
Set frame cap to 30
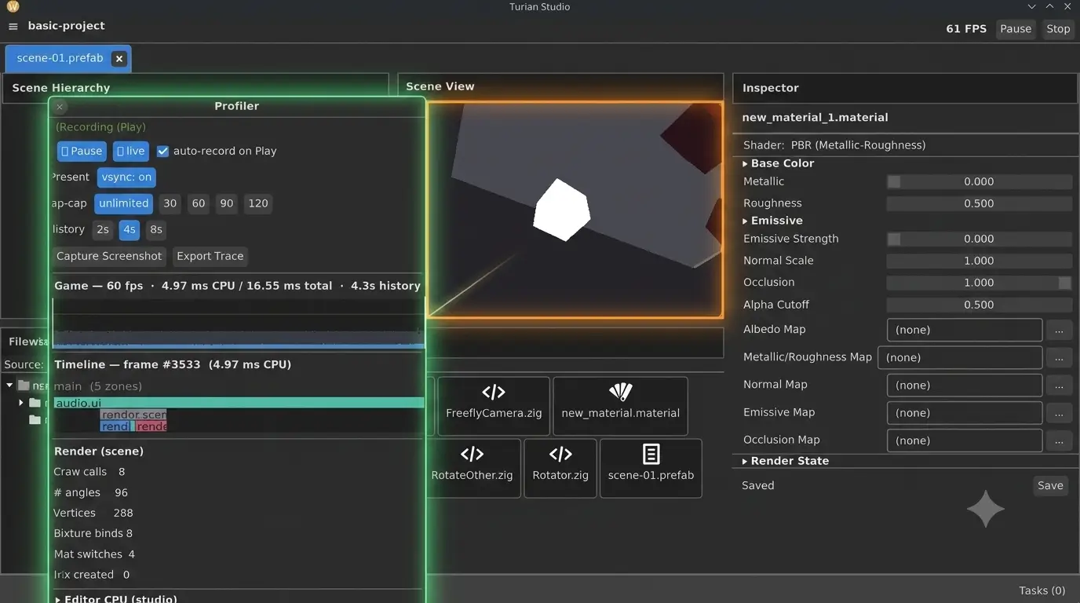click(170, 203)
